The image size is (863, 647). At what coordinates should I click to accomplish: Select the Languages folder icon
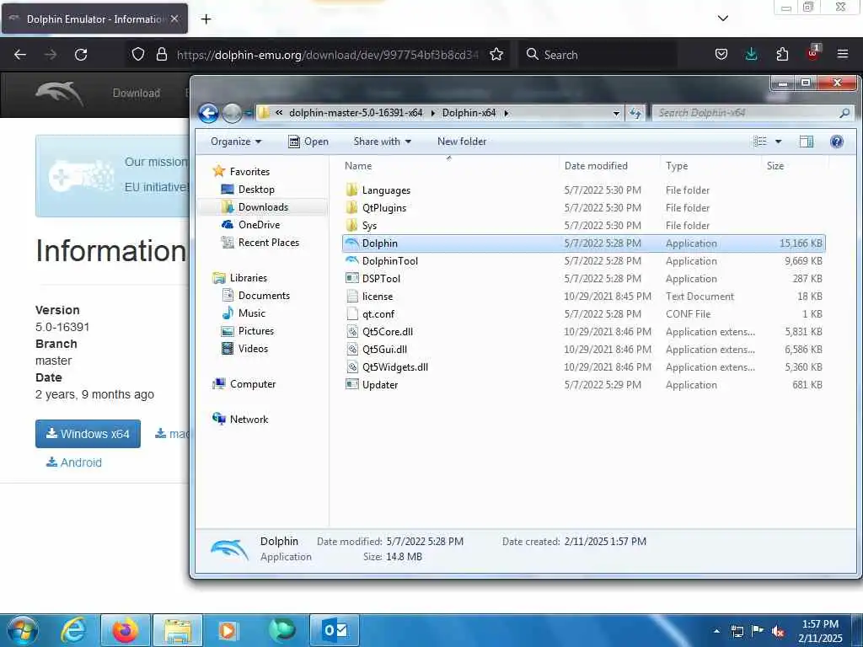351,190
